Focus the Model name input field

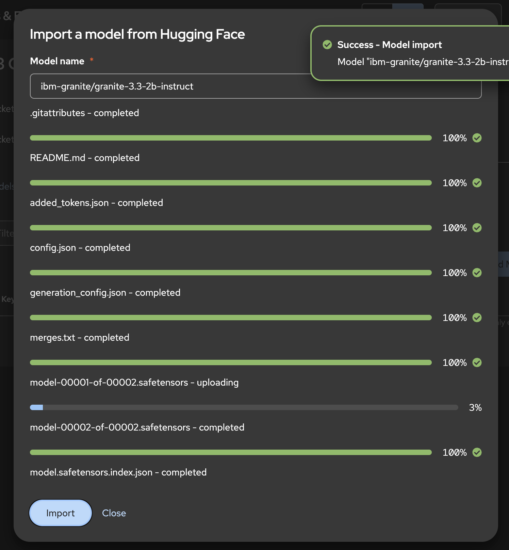point(170,86)
